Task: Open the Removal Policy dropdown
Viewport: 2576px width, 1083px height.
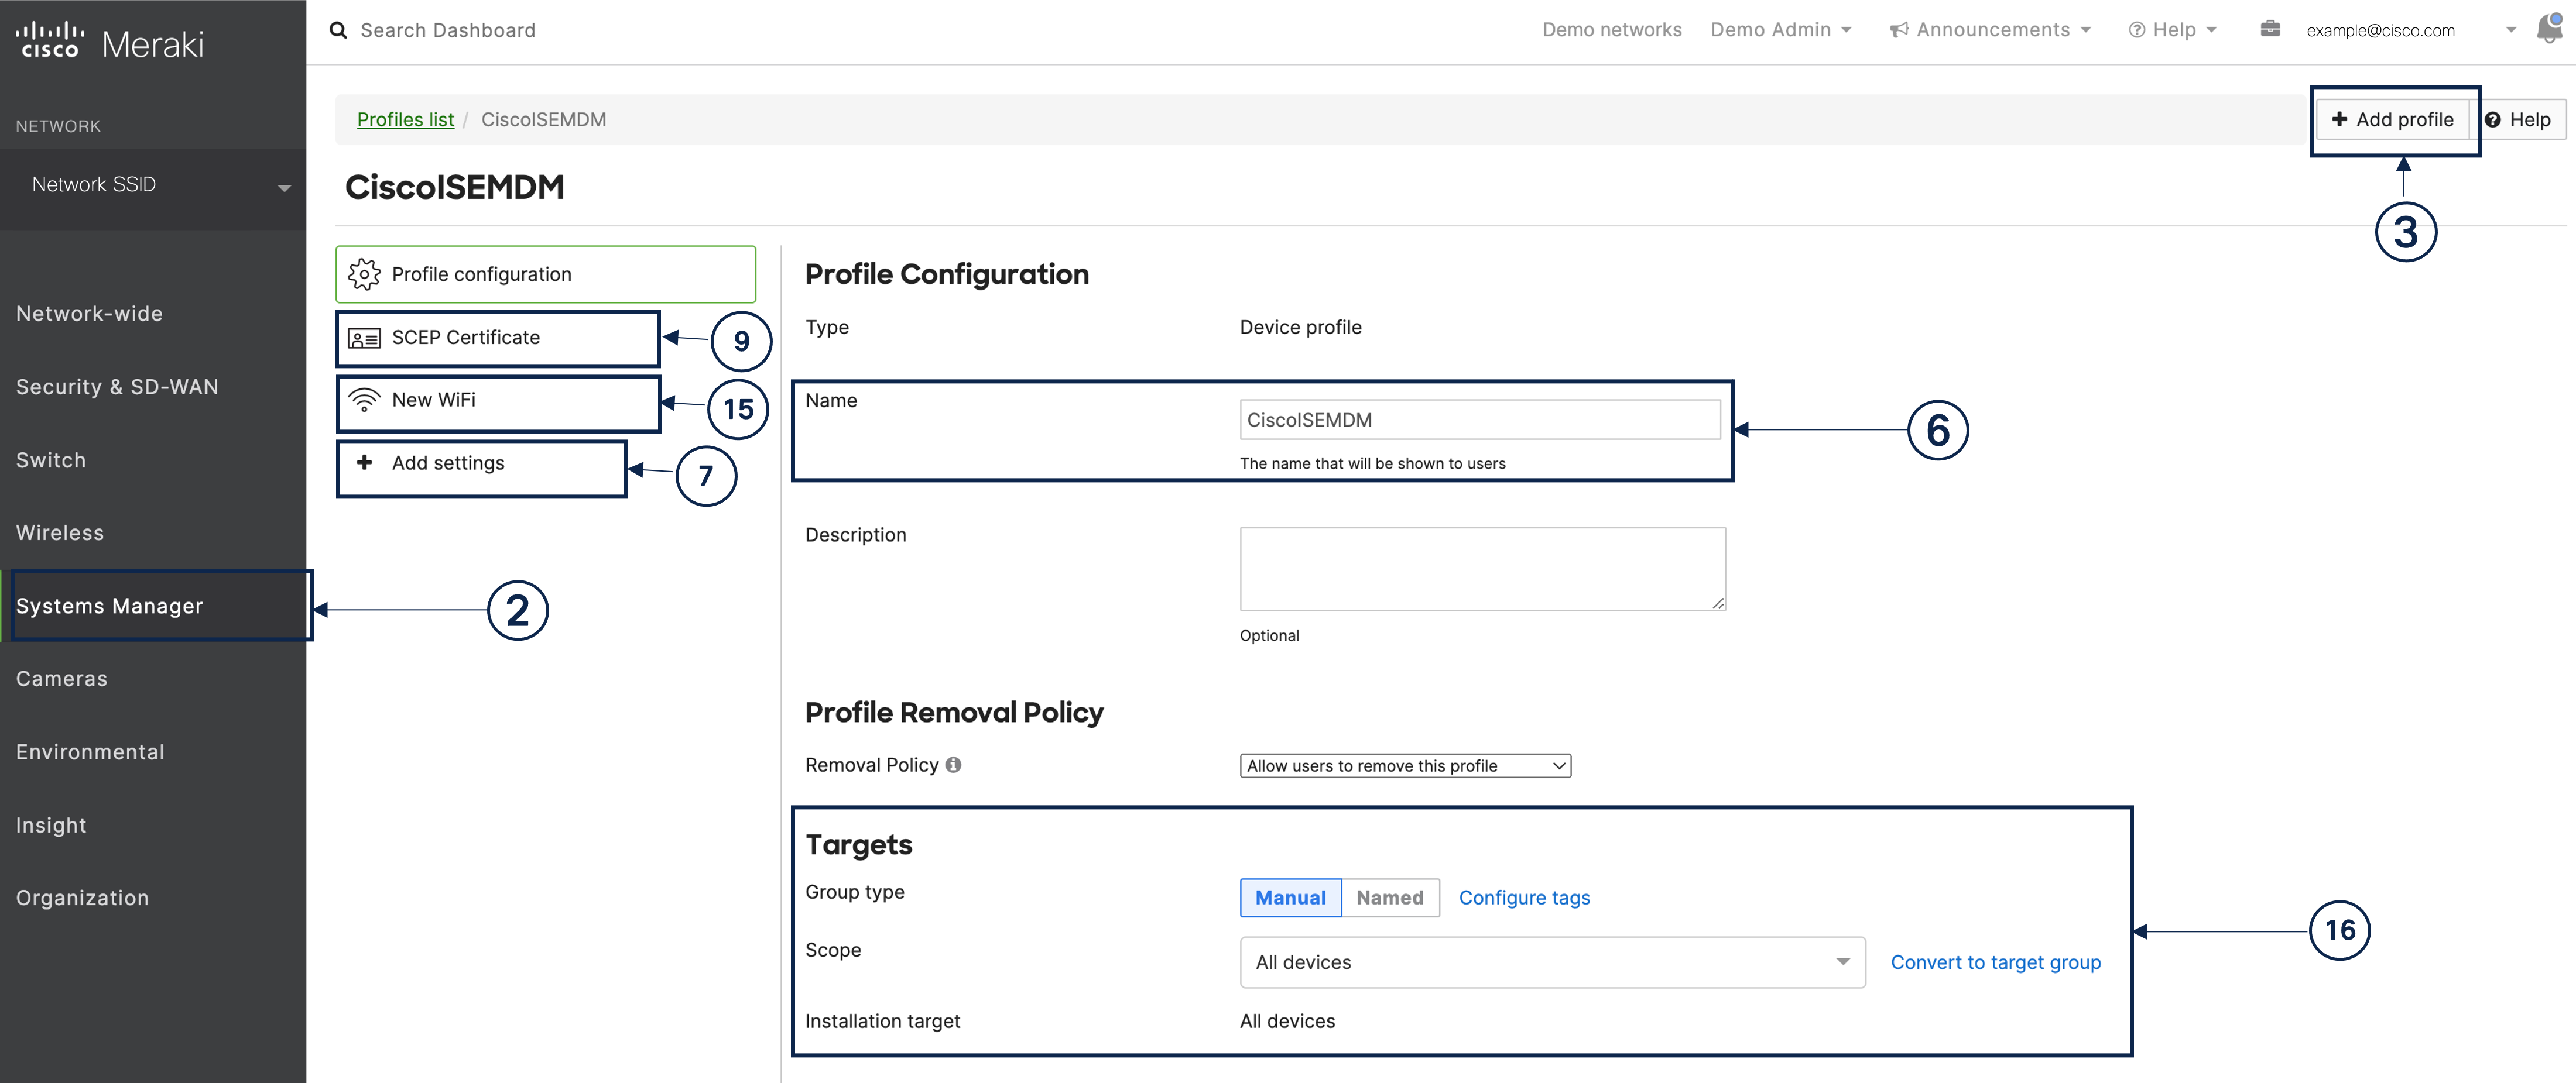Action: (x=1405, y=765)
